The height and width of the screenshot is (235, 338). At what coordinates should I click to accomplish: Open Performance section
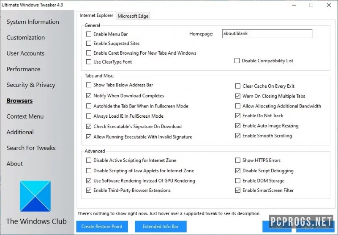[23, 69]
